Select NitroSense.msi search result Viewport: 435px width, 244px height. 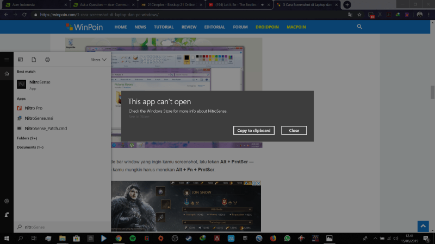(x=63, y=118)
